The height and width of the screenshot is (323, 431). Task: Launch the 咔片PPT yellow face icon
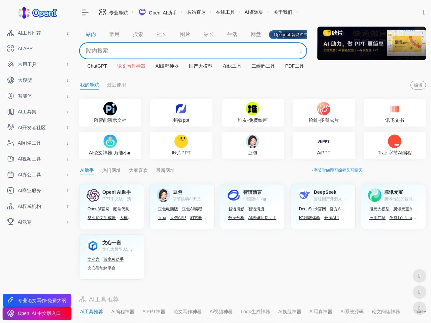(181, 141)
